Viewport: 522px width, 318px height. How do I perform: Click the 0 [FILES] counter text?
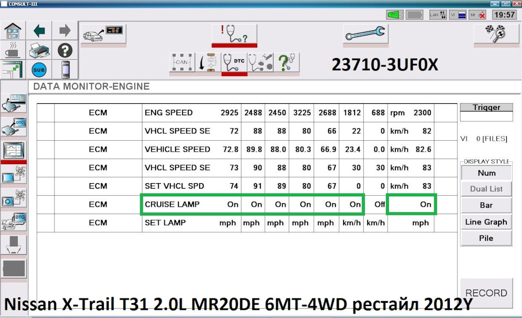(492, 139)
